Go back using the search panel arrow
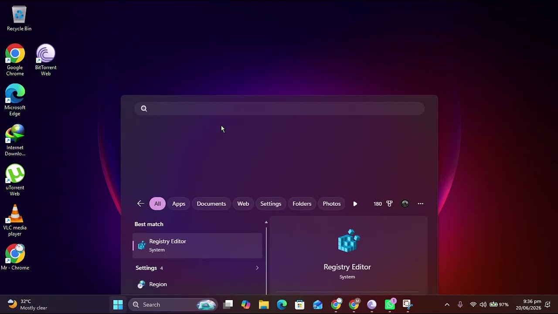558x314 pixels. click(140, 204)
